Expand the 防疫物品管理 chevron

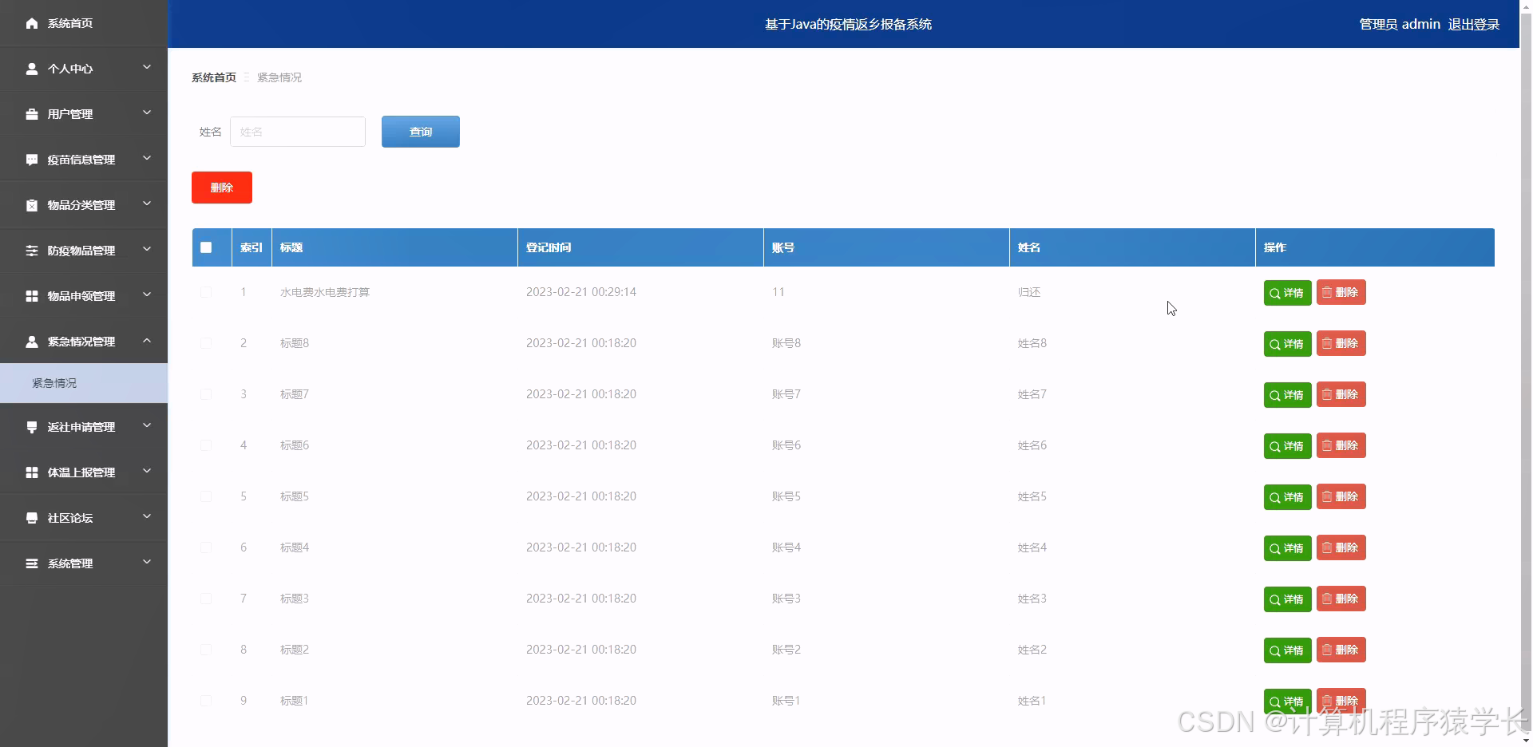(147, 249)
